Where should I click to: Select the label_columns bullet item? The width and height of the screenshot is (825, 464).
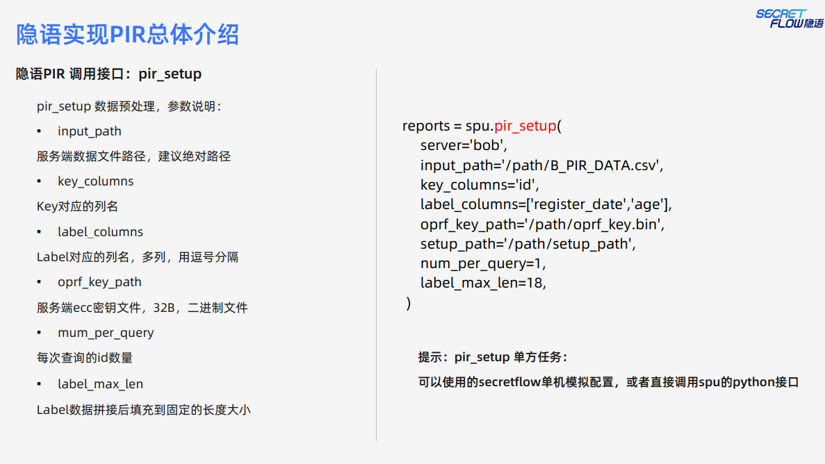pos(100,232)
